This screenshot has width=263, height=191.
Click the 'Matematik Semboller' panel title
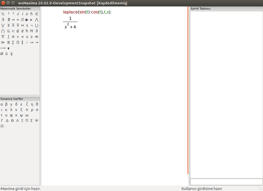(x=15, y=9)
